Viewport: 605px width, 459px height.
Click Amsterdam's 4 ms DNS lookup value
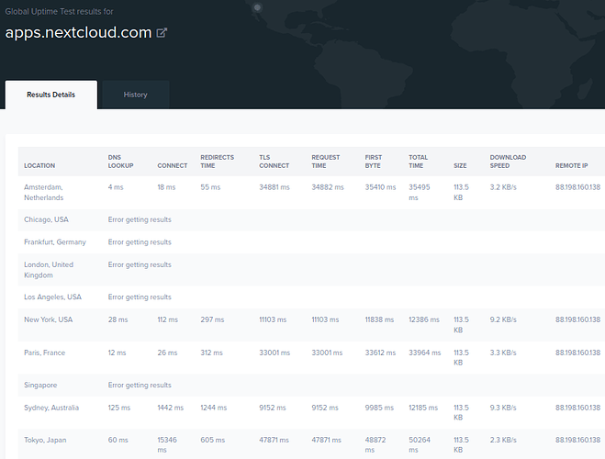tap(116, 187)
